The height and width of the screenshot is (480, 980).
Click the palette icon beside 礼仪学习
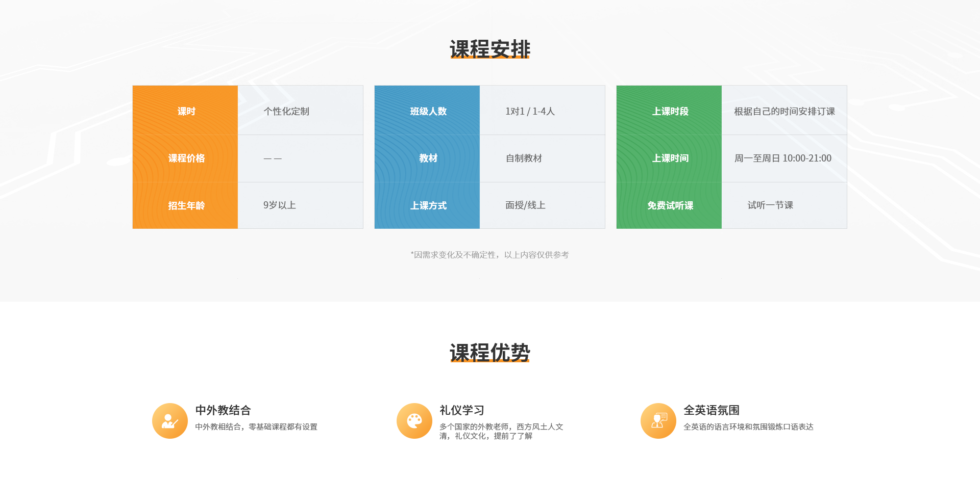pos(414,421)
